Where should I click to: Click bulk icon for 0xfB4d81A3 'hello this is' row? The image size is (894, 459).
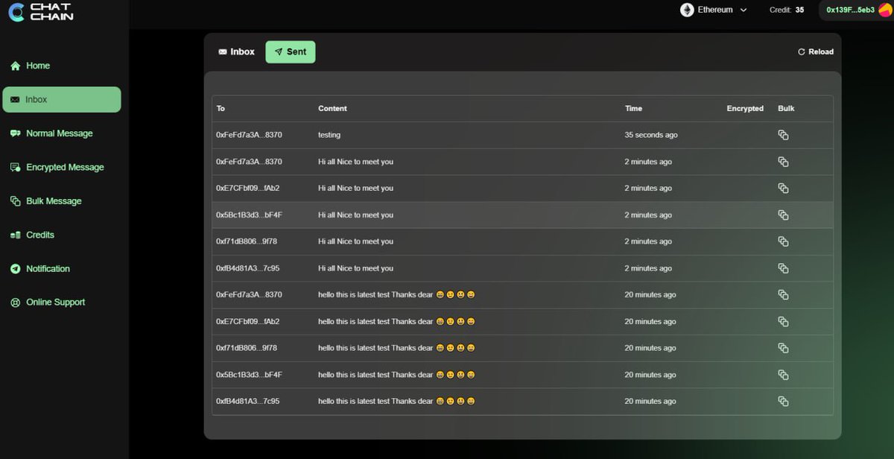point(783,402)
